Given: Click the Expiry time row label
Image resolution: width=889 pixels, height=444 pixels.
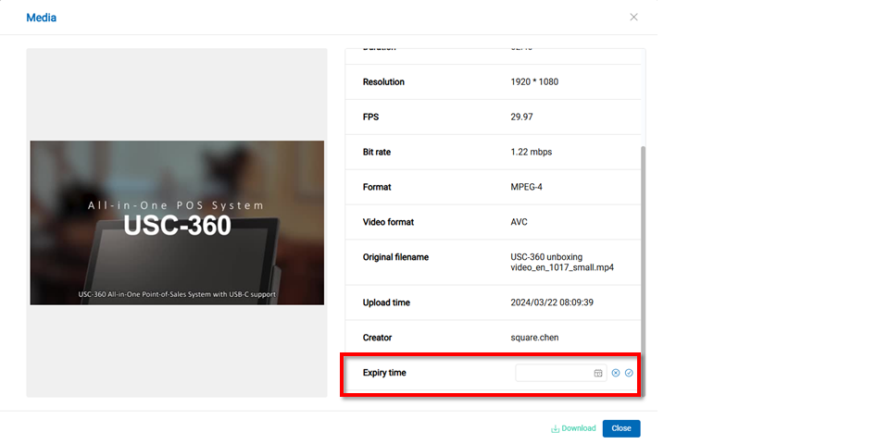Looking at the screenshot, I should (384, 373).
